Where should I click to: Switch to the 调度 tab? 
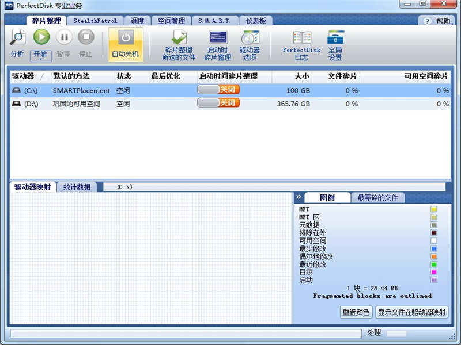pyautogui.click(x=137, y=21)
